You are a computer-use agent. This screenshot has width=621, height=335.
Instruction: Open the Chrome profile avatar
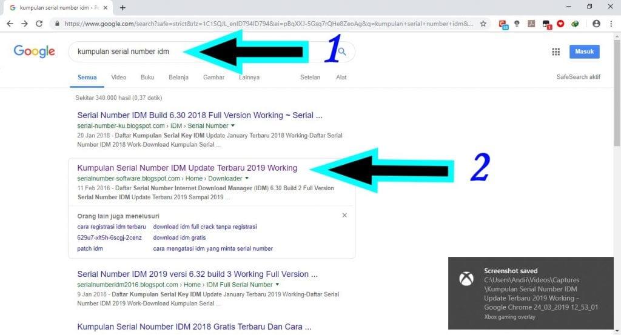tap(596, 24)
